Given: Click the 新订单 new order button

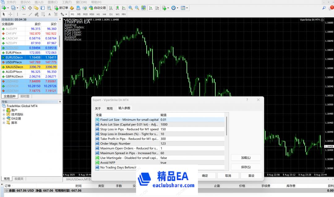Looking at the screenshot, I should click(61, 8).
